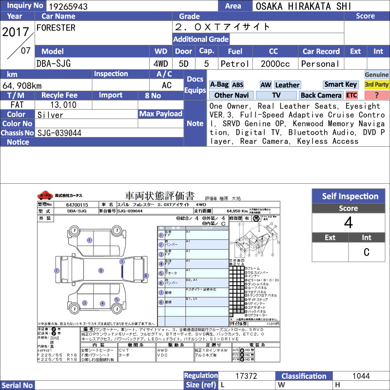This screenshot has width=390, height=390.
Task: Click marker 5 on the lower side view
Action: pyautogui.click(x=117, y=299)
